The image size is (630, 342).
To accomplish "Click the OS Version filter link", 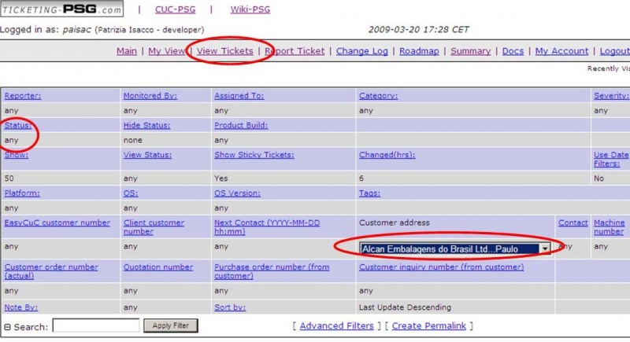I will pos(237,193).
